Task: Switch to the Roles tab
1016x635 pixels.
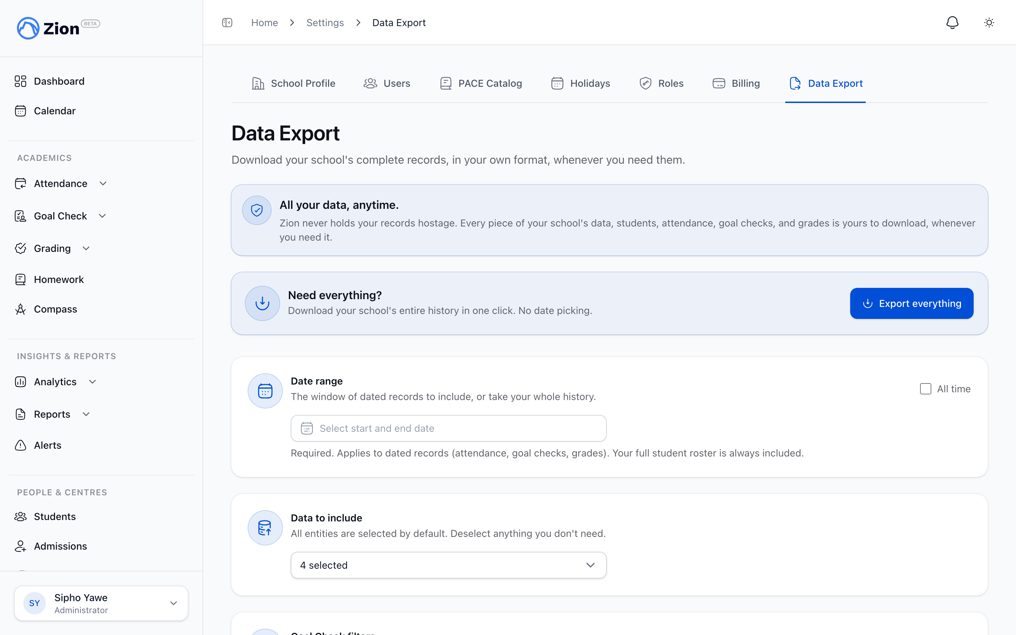Action: click(662, 83)
